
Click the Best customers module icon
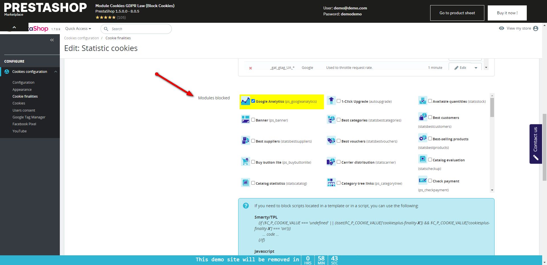pyautogui.click(x=423, y=117)
